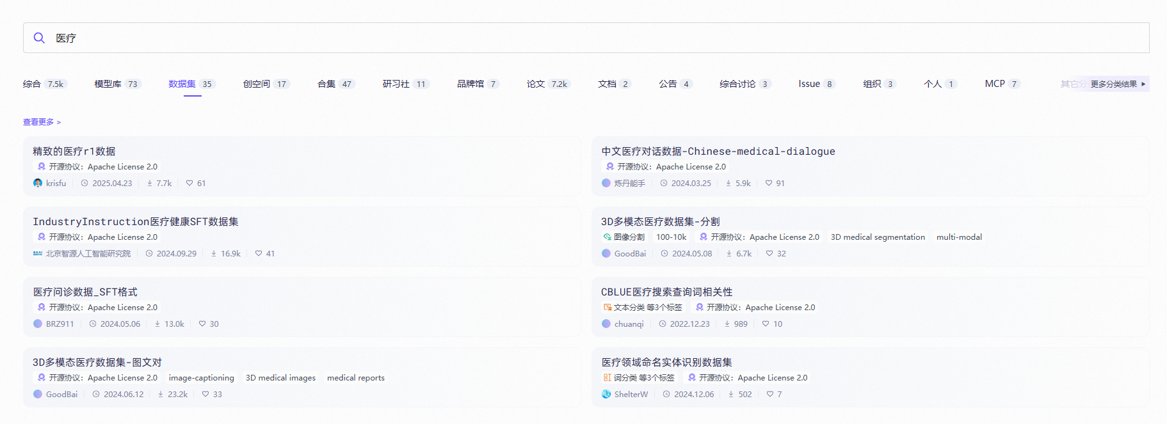This screenshot has width=1167, height=424.
Task: Focus the search field containing 医疗
Action: (x=586, y=38)
